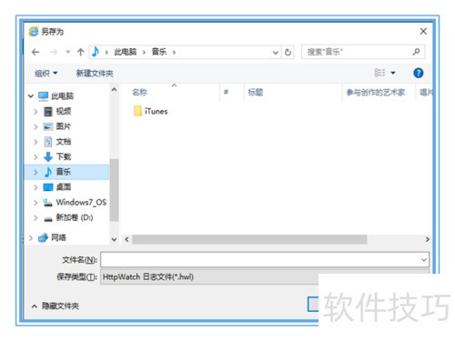
Task: Expand the 音乐 tree node
Action: (x=35, y=172)
